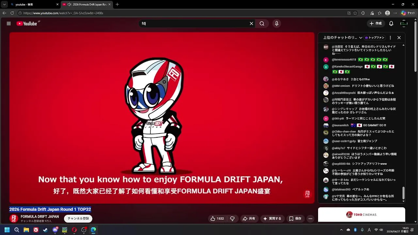The width and height of the screenshot is (418, 235).
Task: Click the トップファン badge chip
Action: [375, 38]
